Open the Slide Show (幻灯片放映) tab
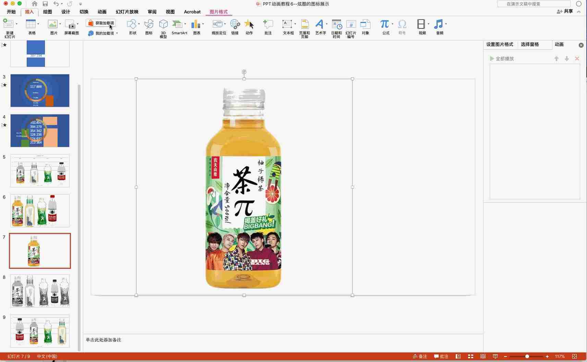The width and height of the screenshot is (587, 362). pyautogui.click(x=127, y=12)
